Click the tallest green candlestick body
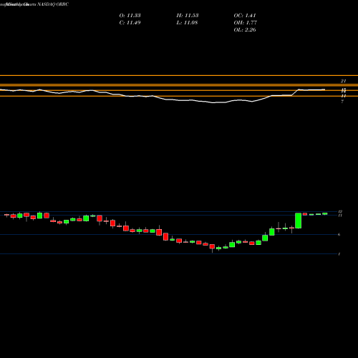The image size is (358, 358). point(298,221)
